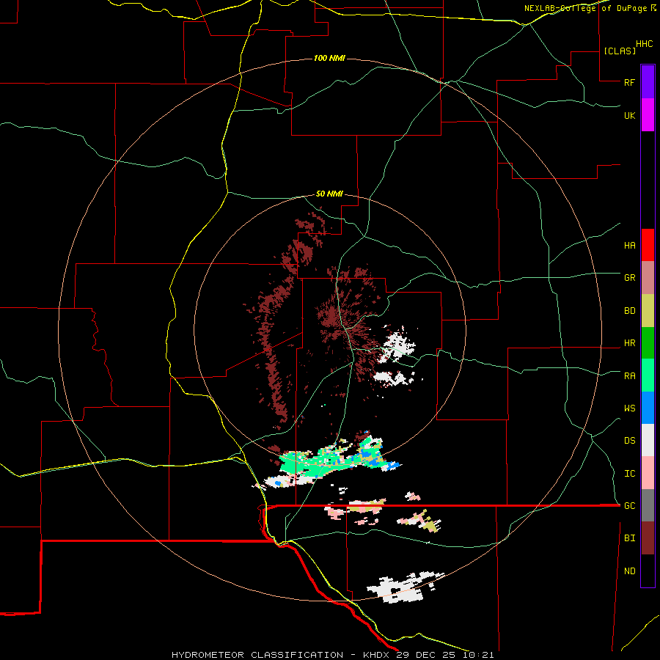Click the RF legend label
The image size is (660, 660).
tap(629, 83)
